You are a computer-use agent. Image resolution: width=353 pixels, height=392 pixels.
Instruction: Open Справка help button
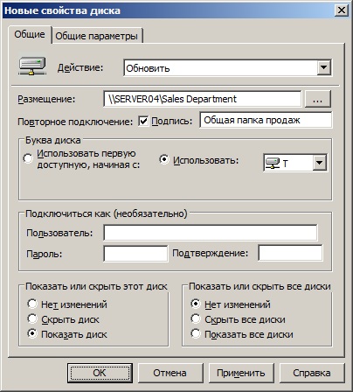pos(312,373)
